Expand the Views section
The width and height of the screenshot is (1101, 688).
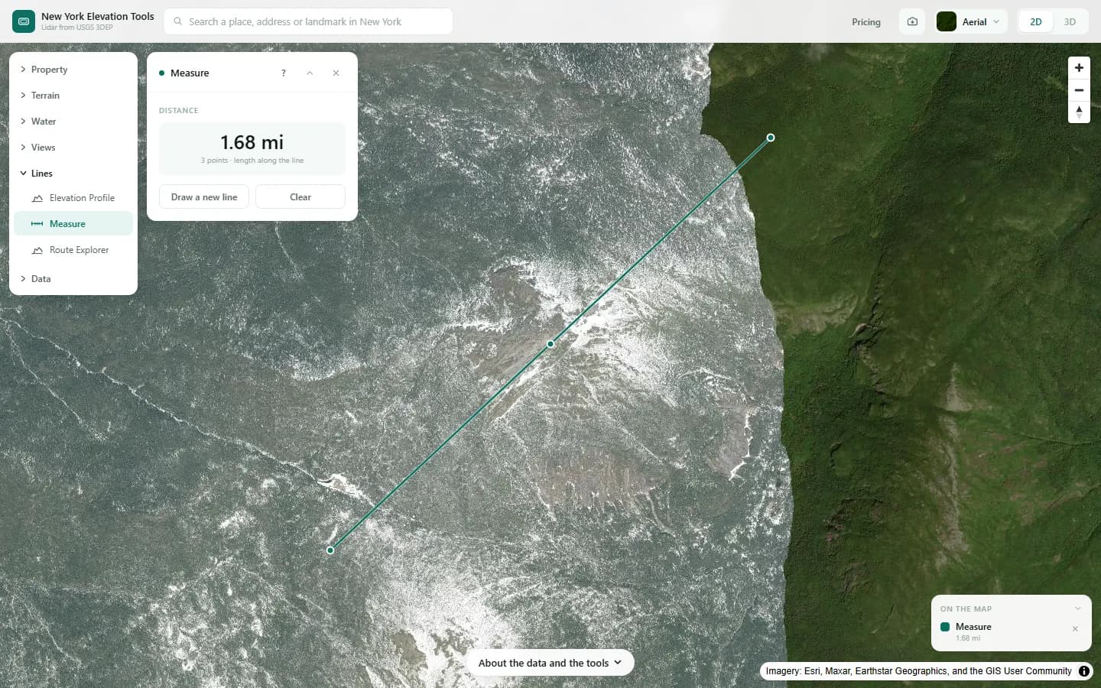click(x=73, y=148)
